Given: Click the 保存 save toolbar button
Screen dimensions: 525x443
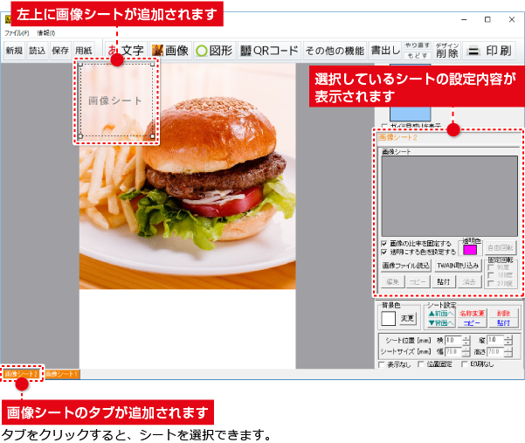Looking at the screenshot, I should [x=60, y=51].
